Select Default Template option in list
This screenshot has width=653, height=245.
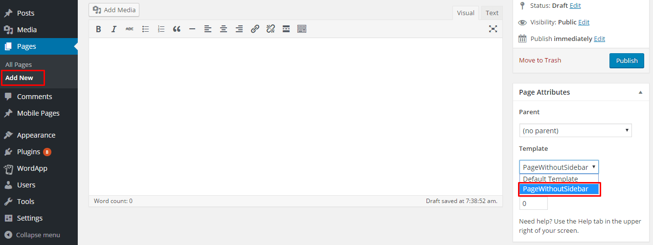pyautogui.click(x=550, y=179)
